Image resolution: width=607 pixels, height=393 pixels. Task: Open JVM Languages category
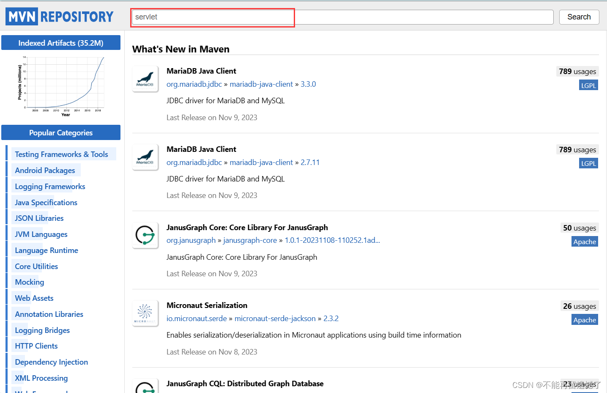click(x=41, y=234)
